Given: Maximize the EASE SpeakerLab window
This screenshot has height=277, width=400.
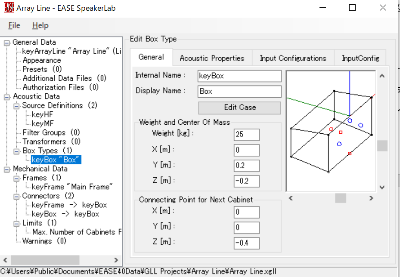Looking at the screenshot, I should [x=352, y=8].
